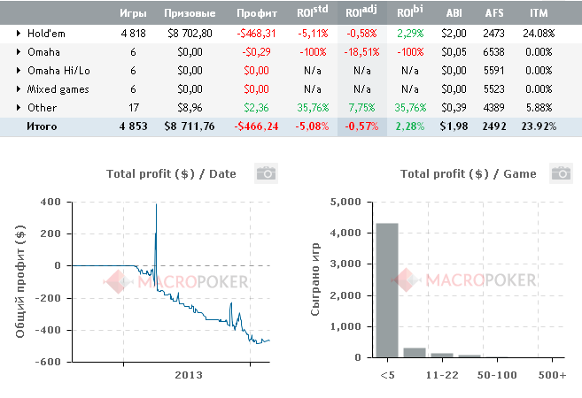The image size is (582, 398).
Task: Select the ROI adj column header
Action: pos(361,14)
